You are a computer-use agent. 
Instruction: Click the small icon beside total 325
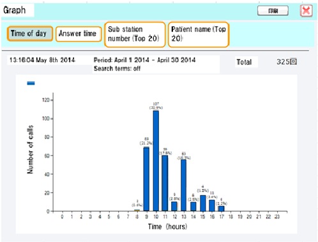294,61
